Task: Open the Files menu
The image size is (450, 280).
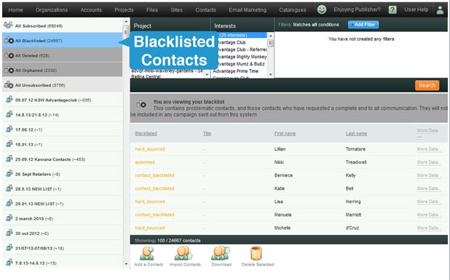Action: (152, 9)
